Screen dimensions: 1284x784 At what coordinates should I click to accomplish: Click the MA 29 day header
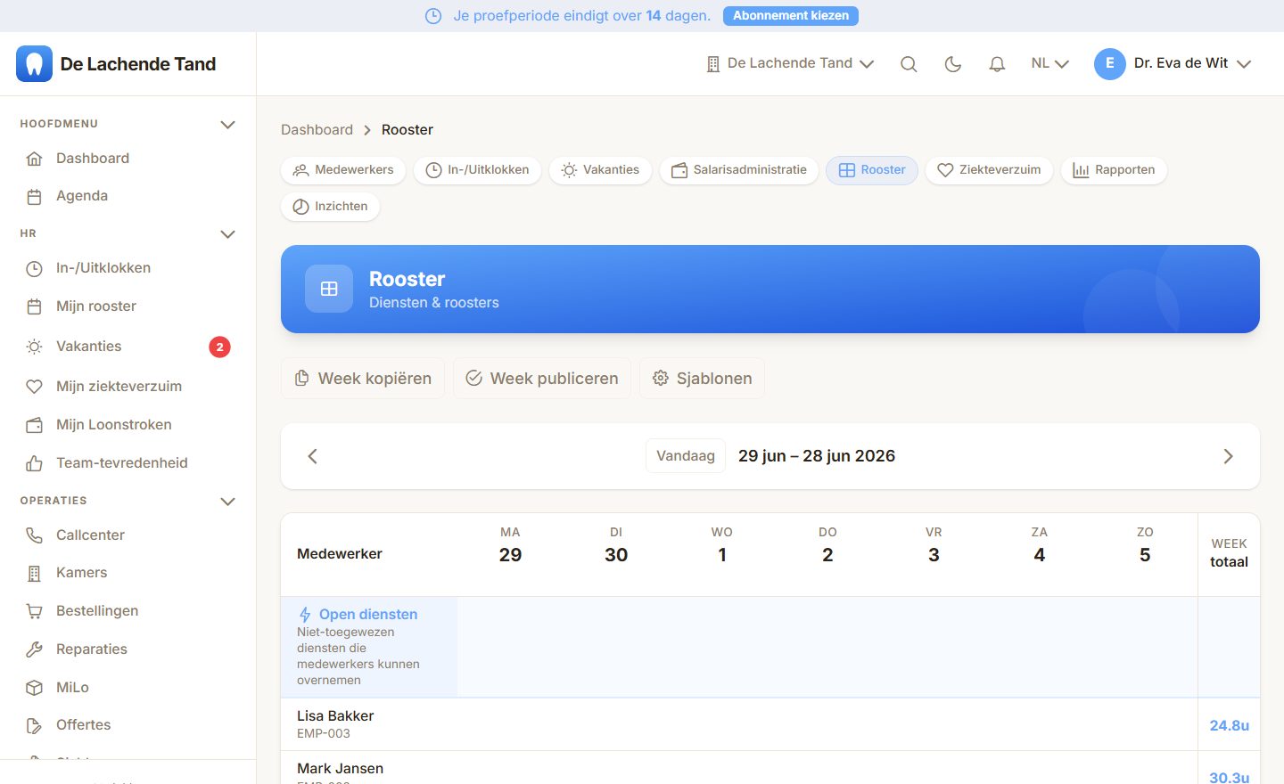click(510, 546)
